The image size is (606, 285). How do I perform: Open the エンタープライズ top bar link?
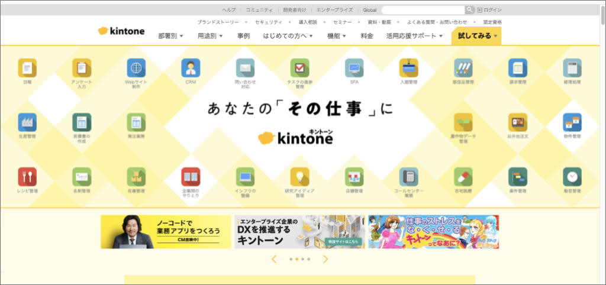pyautogui.click(x=335, y=10)
